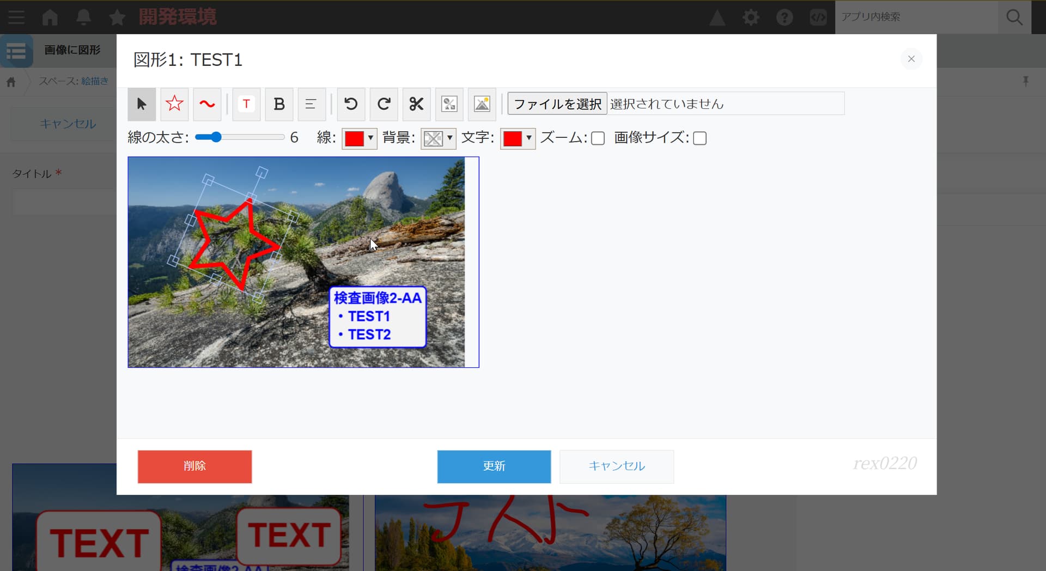Toggle bold text formatting

point(279,104)
